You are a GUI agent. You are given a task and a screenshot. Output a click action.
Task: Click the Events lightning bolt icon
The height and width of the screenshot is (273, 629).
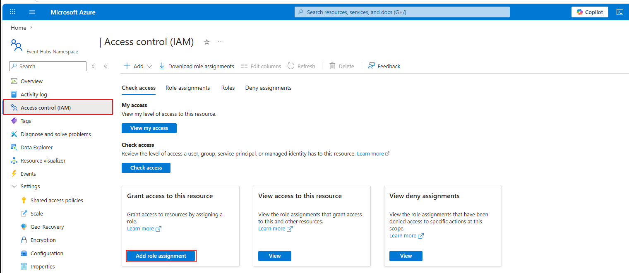[14, 174]
